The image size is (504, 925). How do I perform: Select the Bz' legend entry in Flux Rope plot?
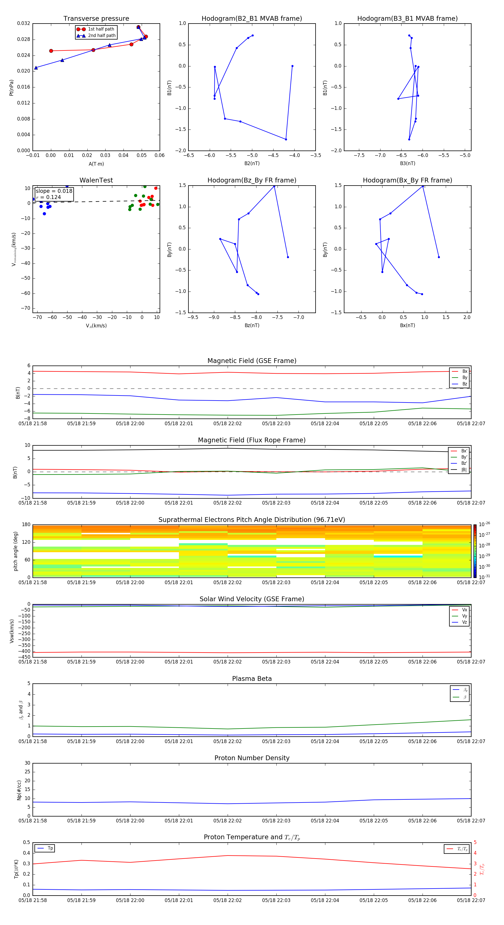[459, 463]
